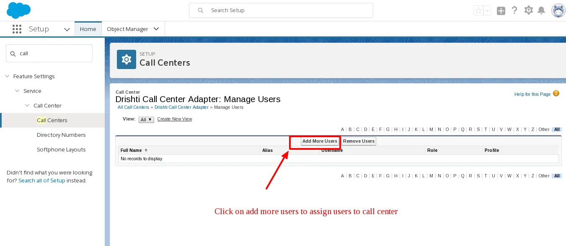Open the user profile avatar
Screen dimensions: 566x246
(x=558, y=10)
